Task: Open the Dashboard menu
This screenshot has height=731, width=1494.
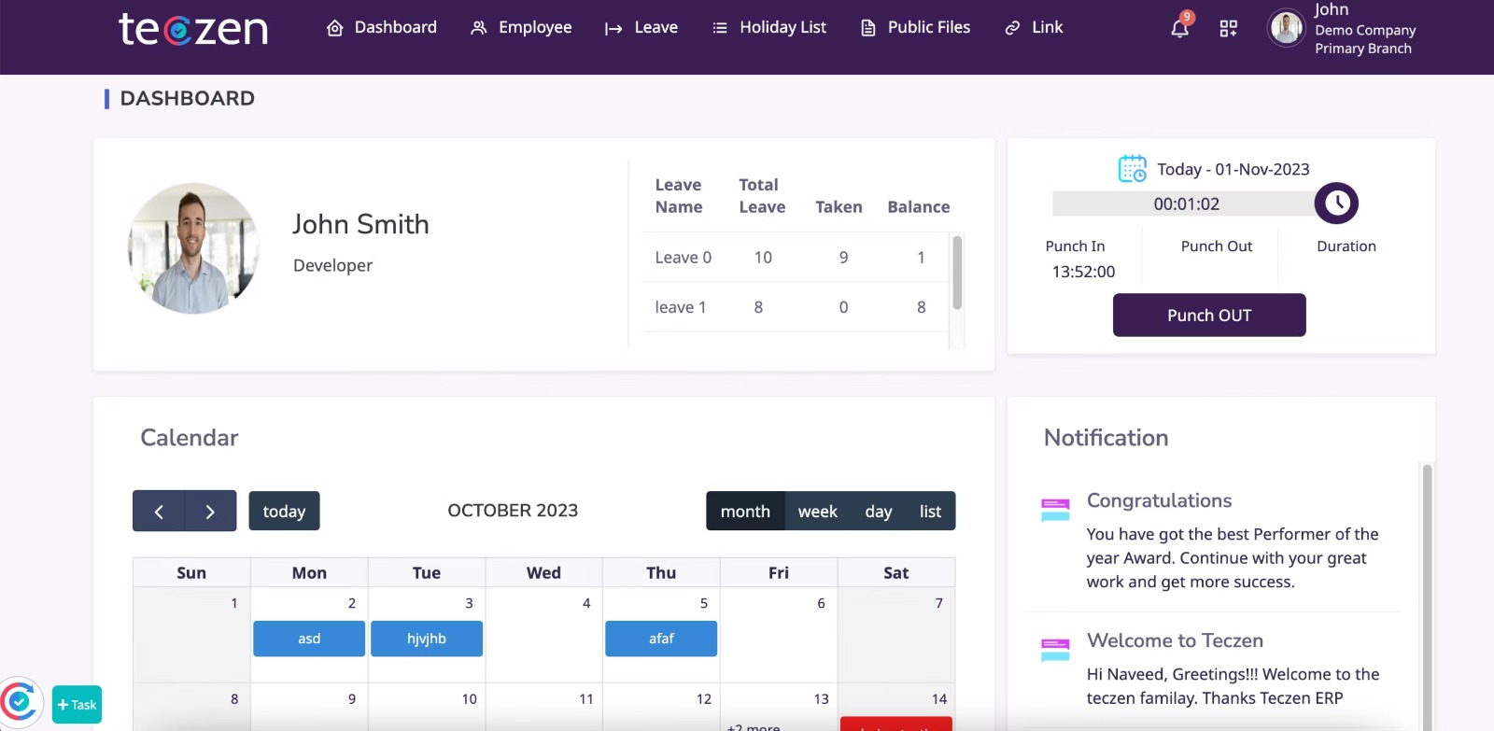Action: pyautogui.click(x=381, y=28)
